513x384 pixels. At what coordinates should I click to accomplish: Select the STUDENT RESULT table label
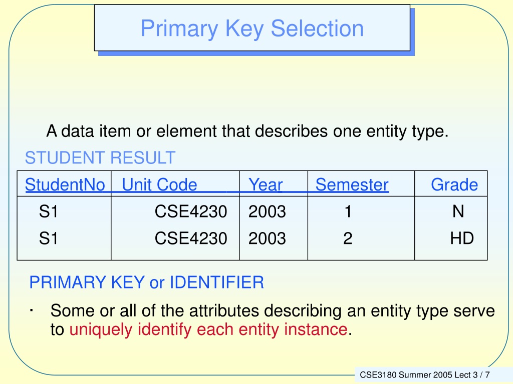[x=100, y=157]
